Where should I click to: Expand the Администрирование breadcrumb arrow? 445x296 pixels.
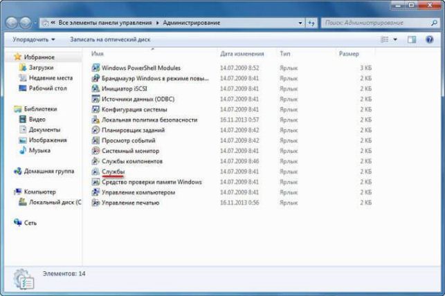click(158, 23)
